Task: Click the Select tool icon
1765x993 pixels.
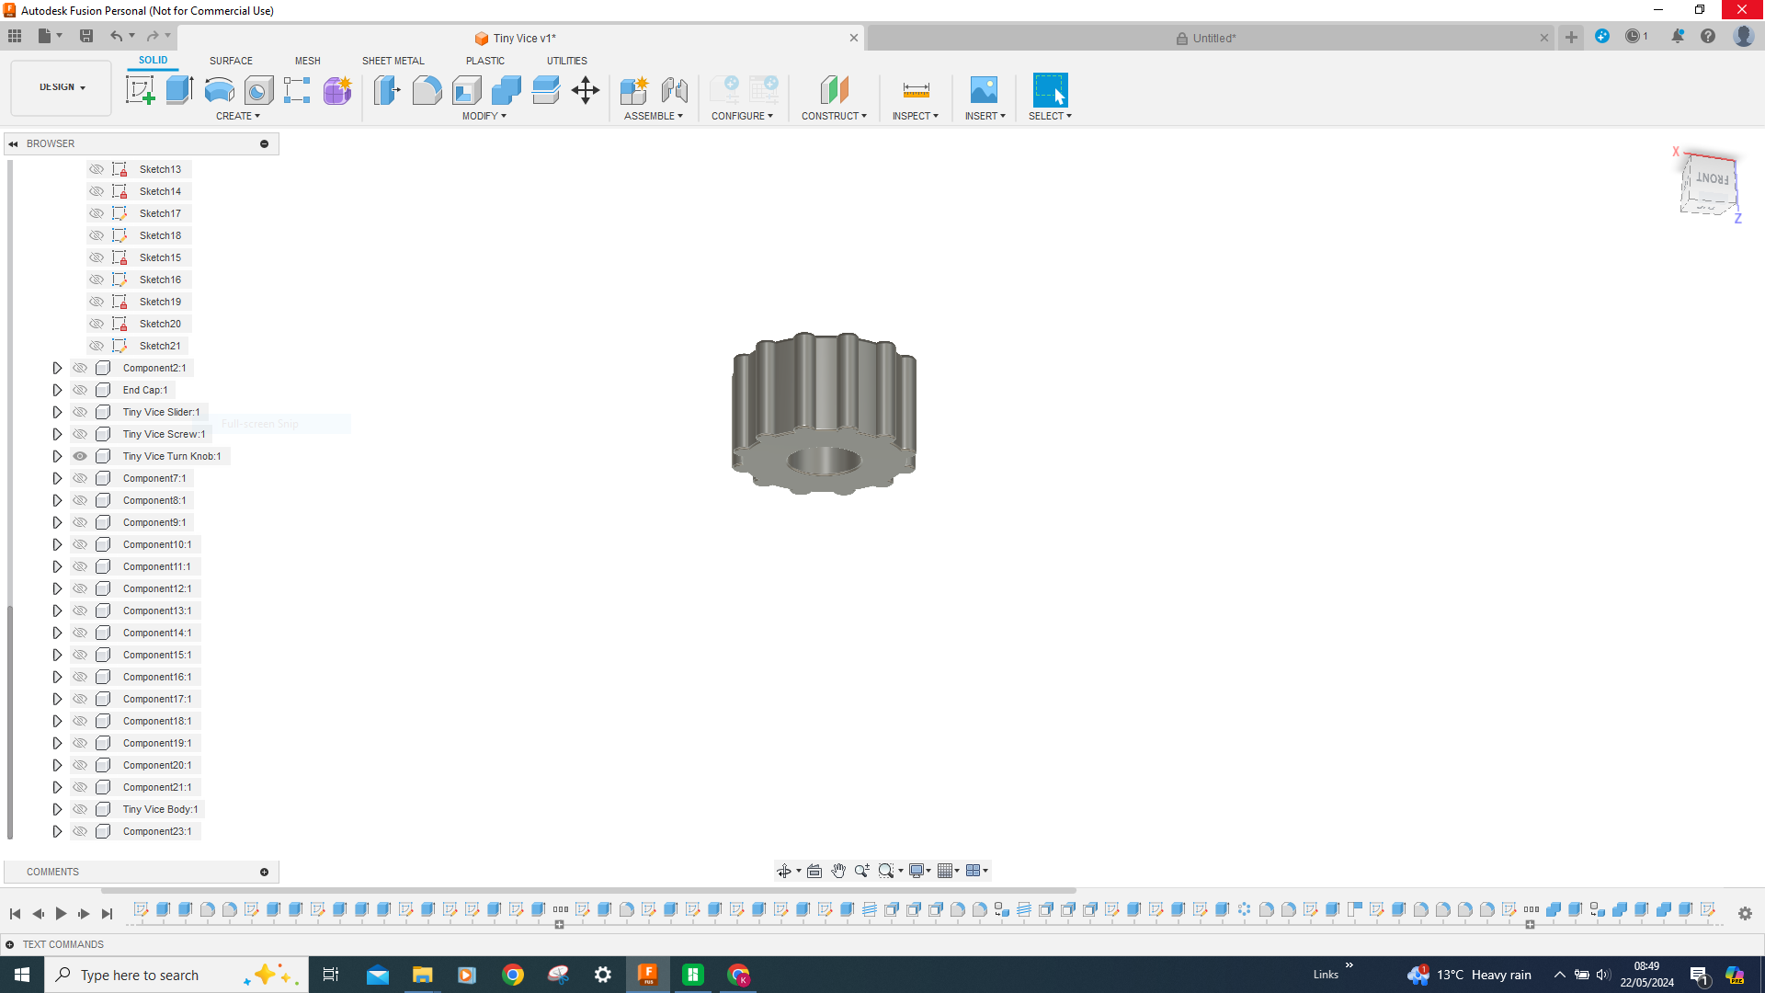Action: [1050, 90]
